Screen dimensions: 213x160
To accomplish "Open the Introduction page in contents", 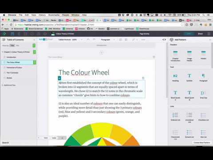I will [11, 57].
